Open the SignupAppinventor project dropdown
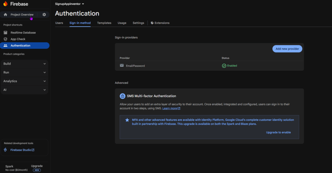This screenshot has height=173, width=332. (x=69, y=4)
